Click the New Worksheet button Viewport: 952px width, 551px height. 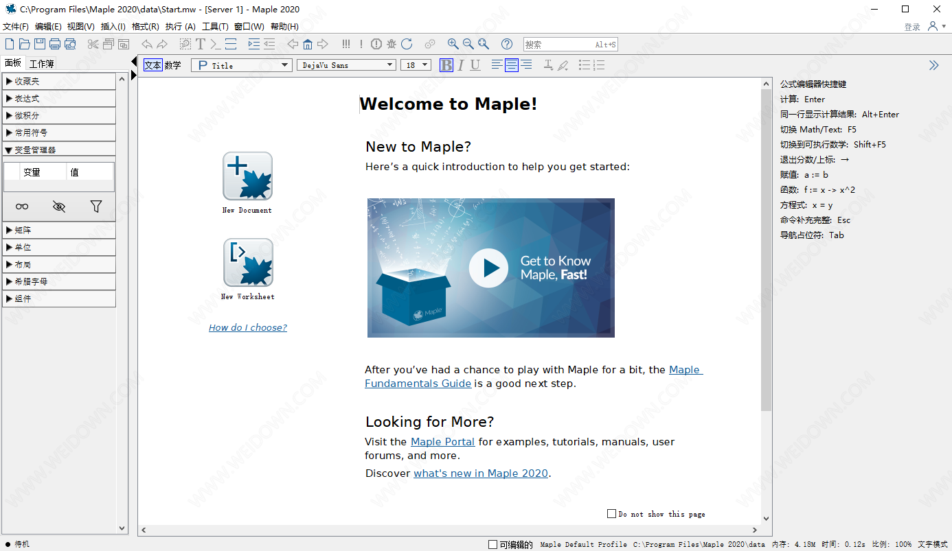coord(248,263)
